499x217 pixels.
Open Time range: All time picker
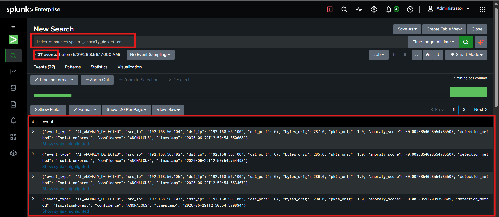pyautogui.click(x=433, y=42)
